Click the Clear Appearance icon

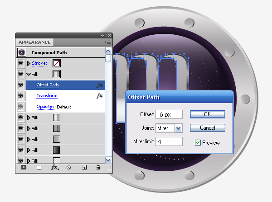coord(69,167)
